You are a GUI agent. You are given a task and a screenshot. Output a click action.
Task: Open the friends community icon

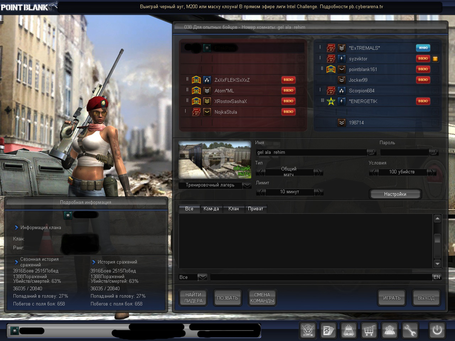390,330
